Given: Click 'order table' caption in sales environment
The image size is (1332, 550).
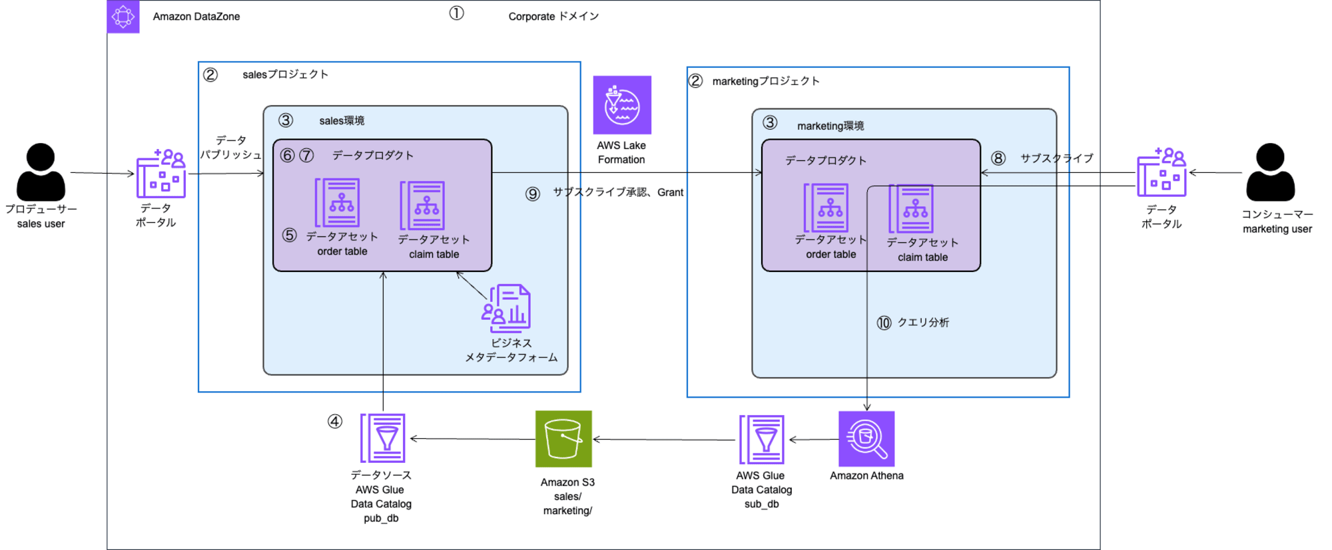Looking at the screenshot, I should click(x=342, y=251).
